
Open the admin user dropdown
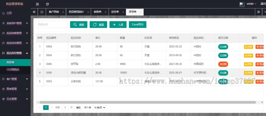252,4
